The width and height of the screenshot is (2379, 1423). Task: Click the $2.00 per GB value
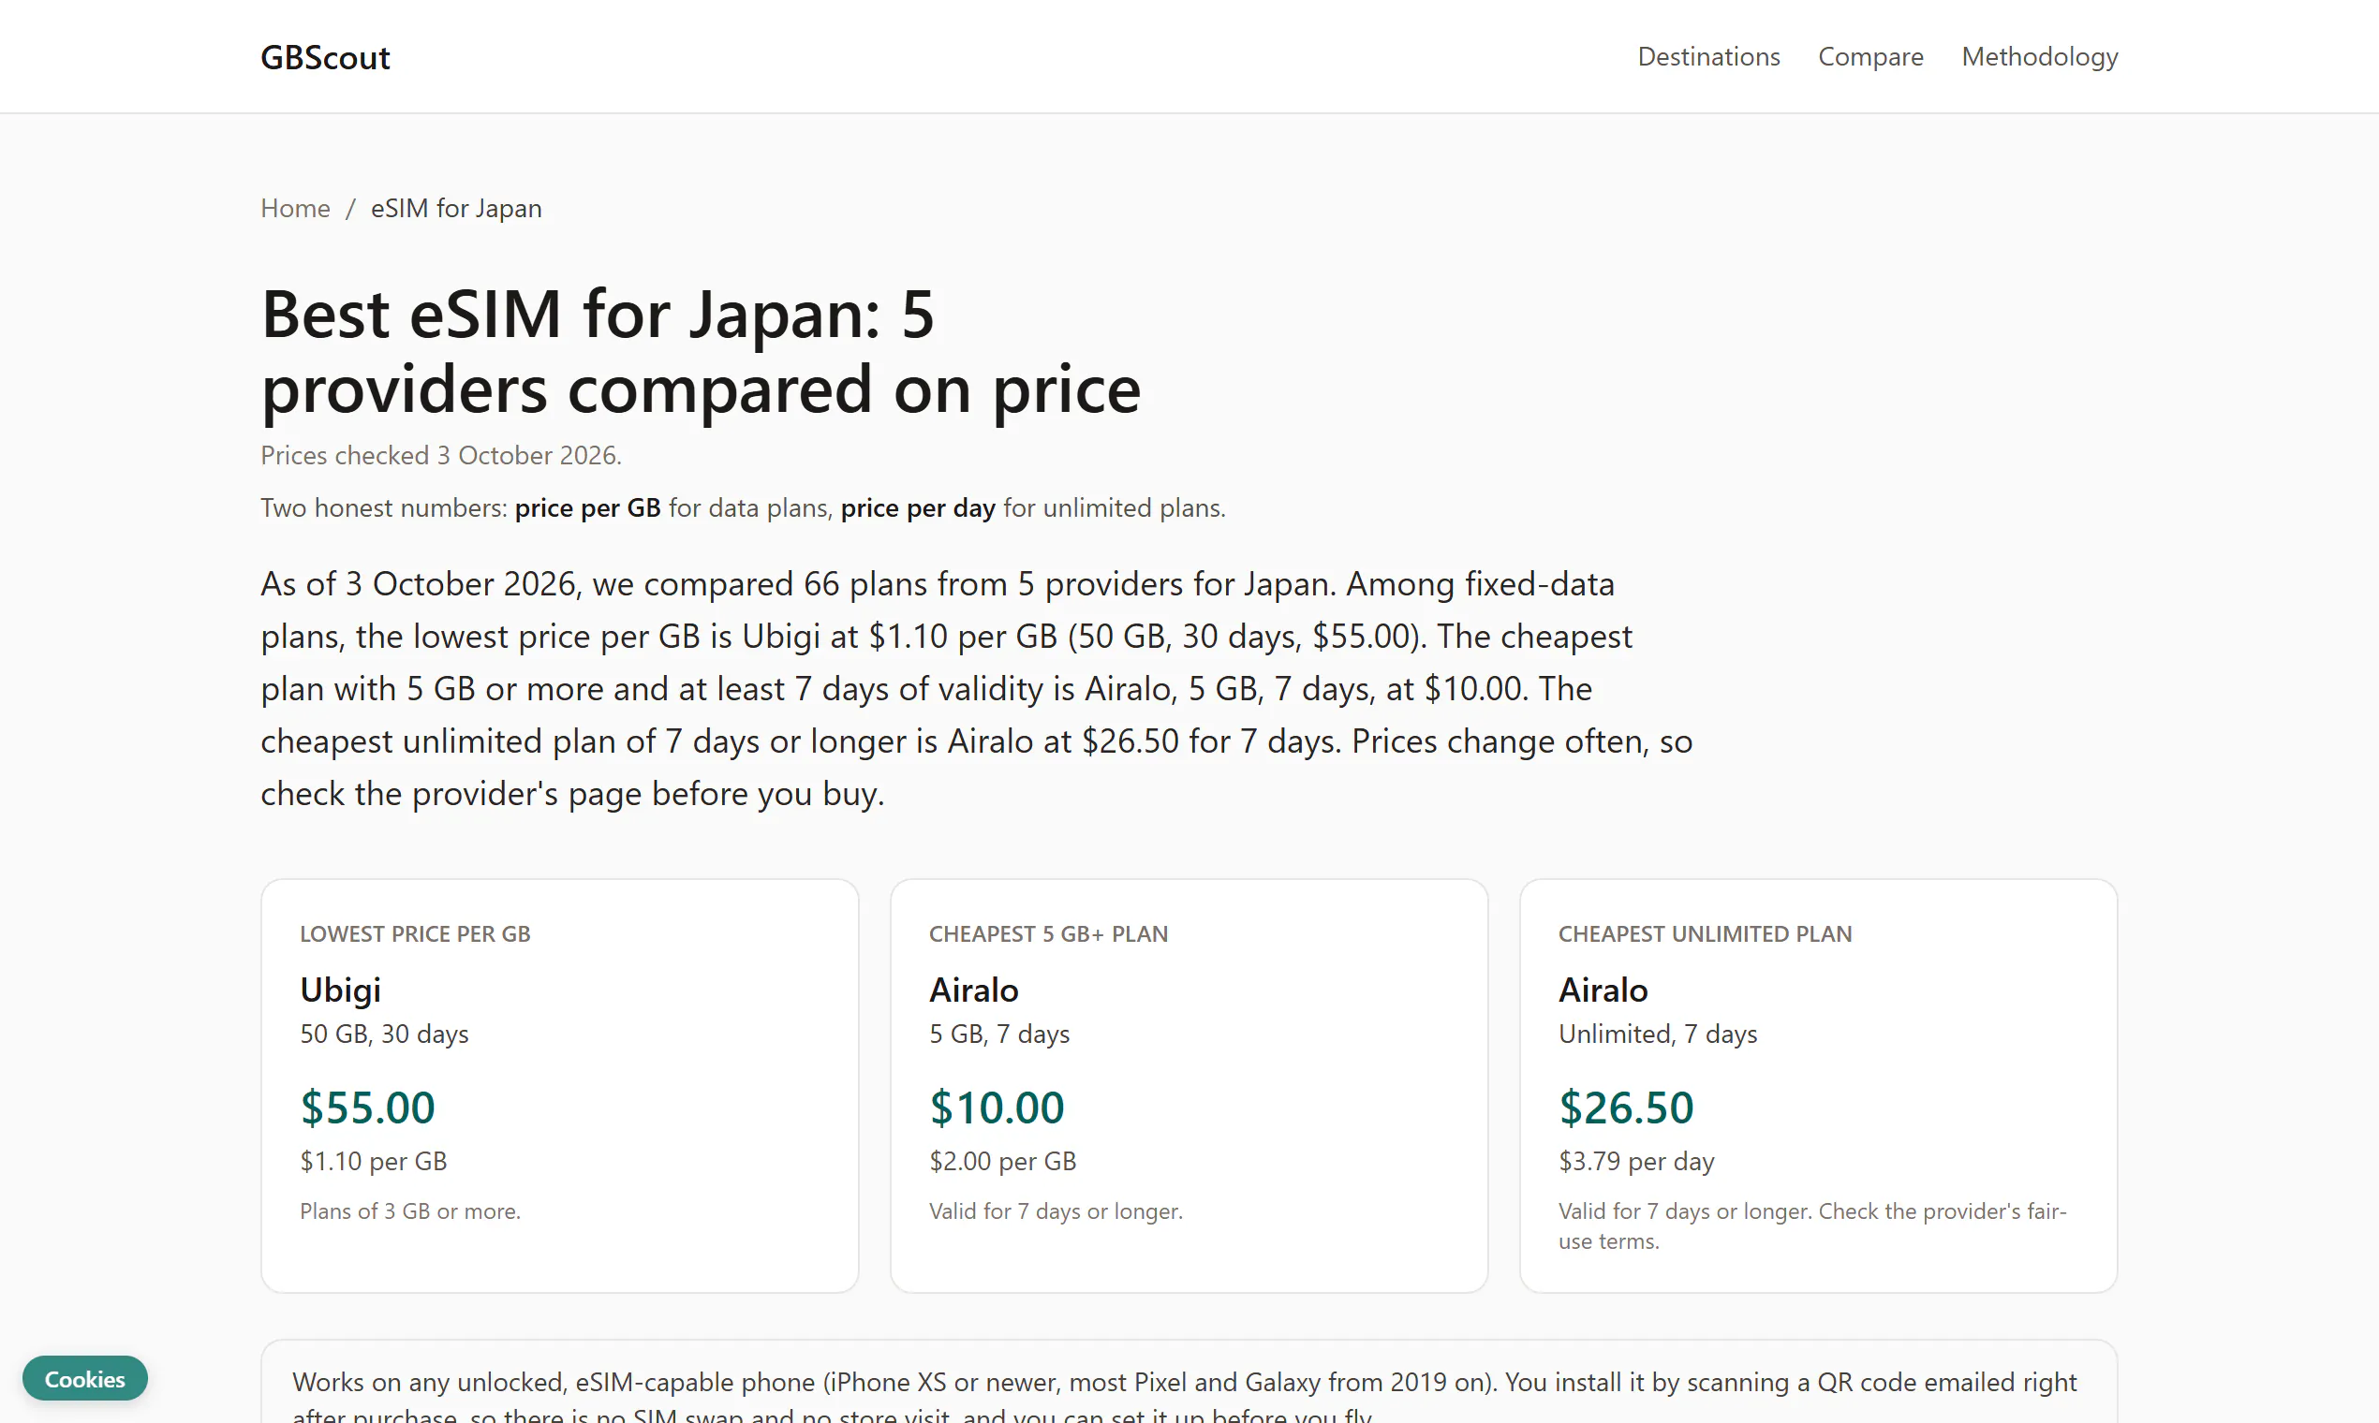tap(1002, 1161)
